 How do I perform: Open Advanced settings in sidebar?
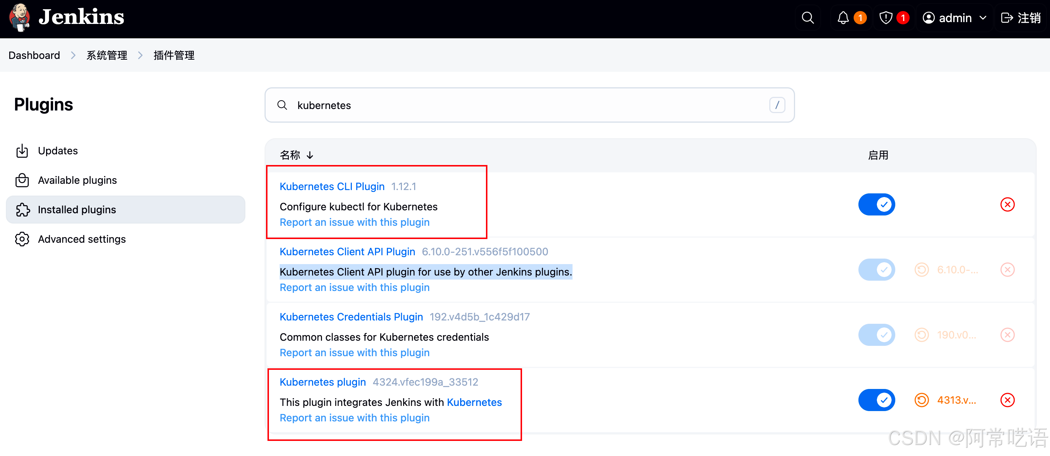(x=81, y=239)
